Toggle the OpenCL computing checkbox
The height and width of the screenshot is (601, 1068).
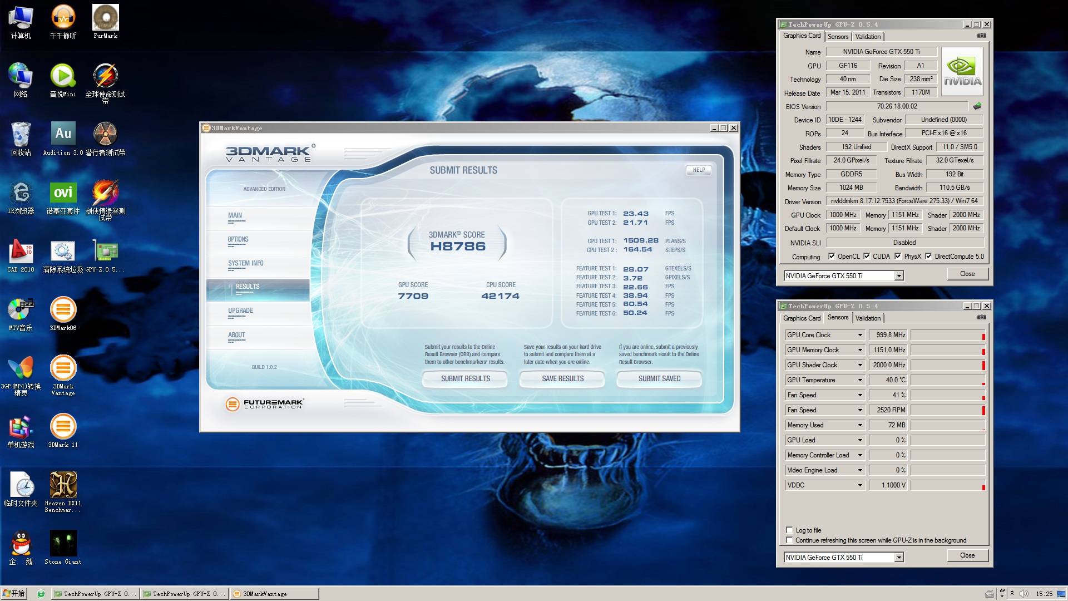pos(832,257)
